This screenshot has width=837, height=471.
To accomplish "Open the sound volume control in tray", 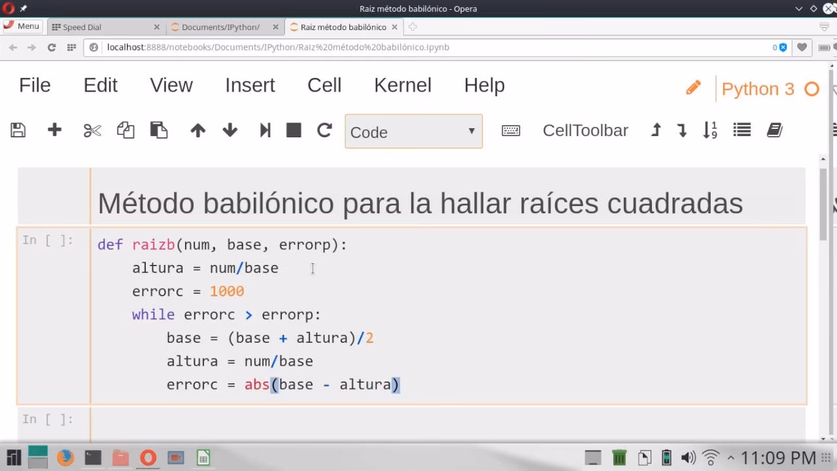I will click(x=688, y=458).
